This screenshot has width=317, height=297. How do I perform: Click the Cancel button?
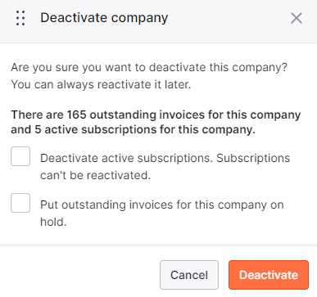189,275
